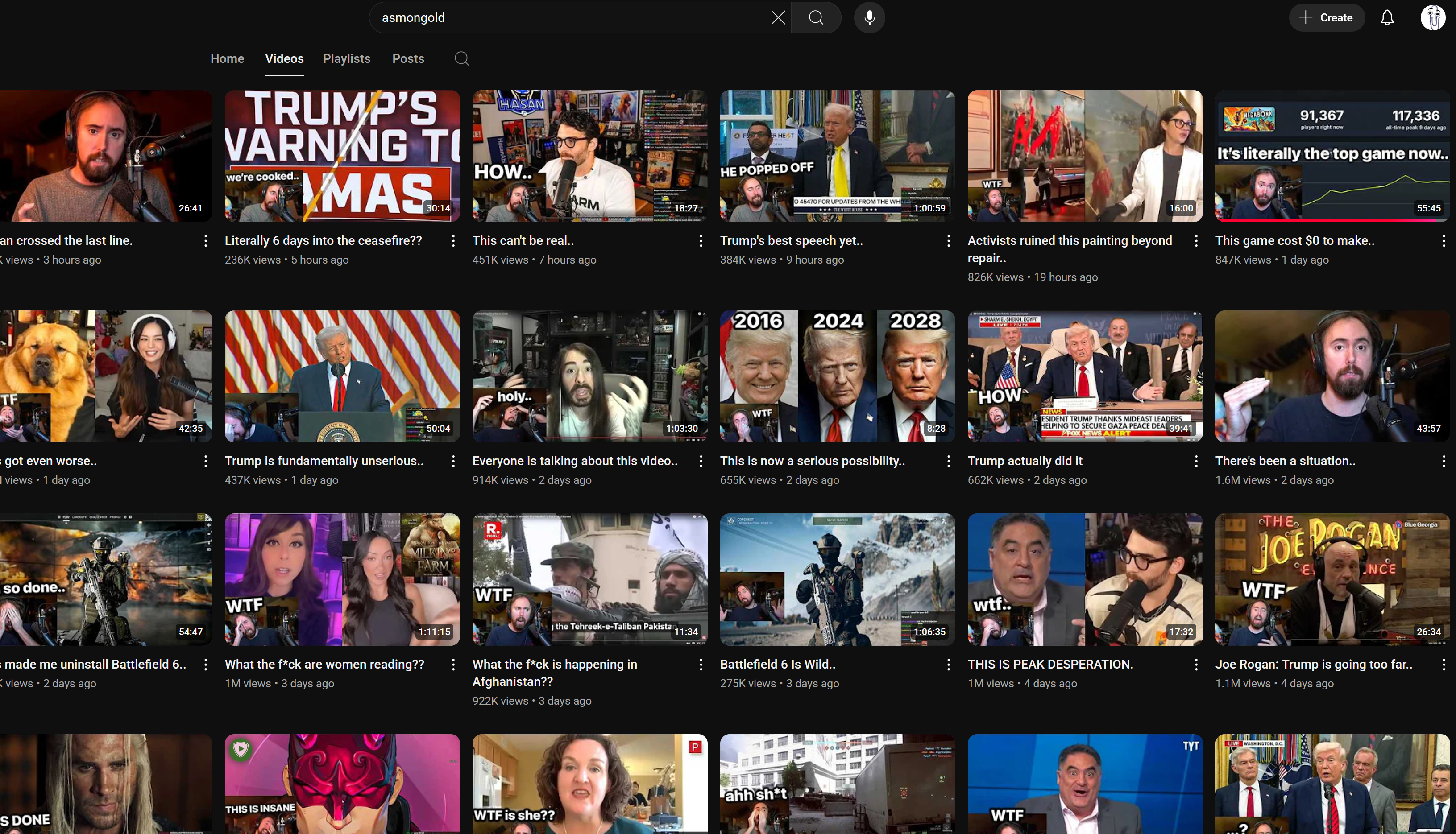Expand menu for 'Joe Rogan: Trump is going too far..'
This screenshot has width=1456, height=834.
click(x=1444, y=665)
